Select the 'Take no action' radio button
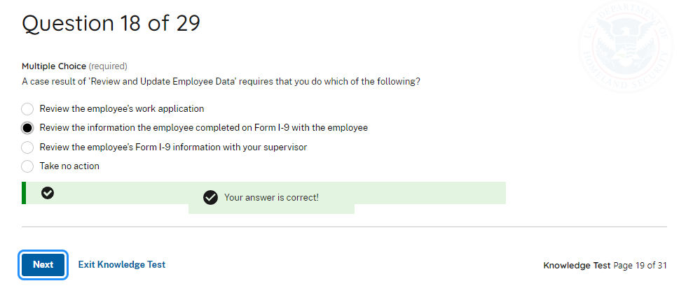 (x=27, y=166)
